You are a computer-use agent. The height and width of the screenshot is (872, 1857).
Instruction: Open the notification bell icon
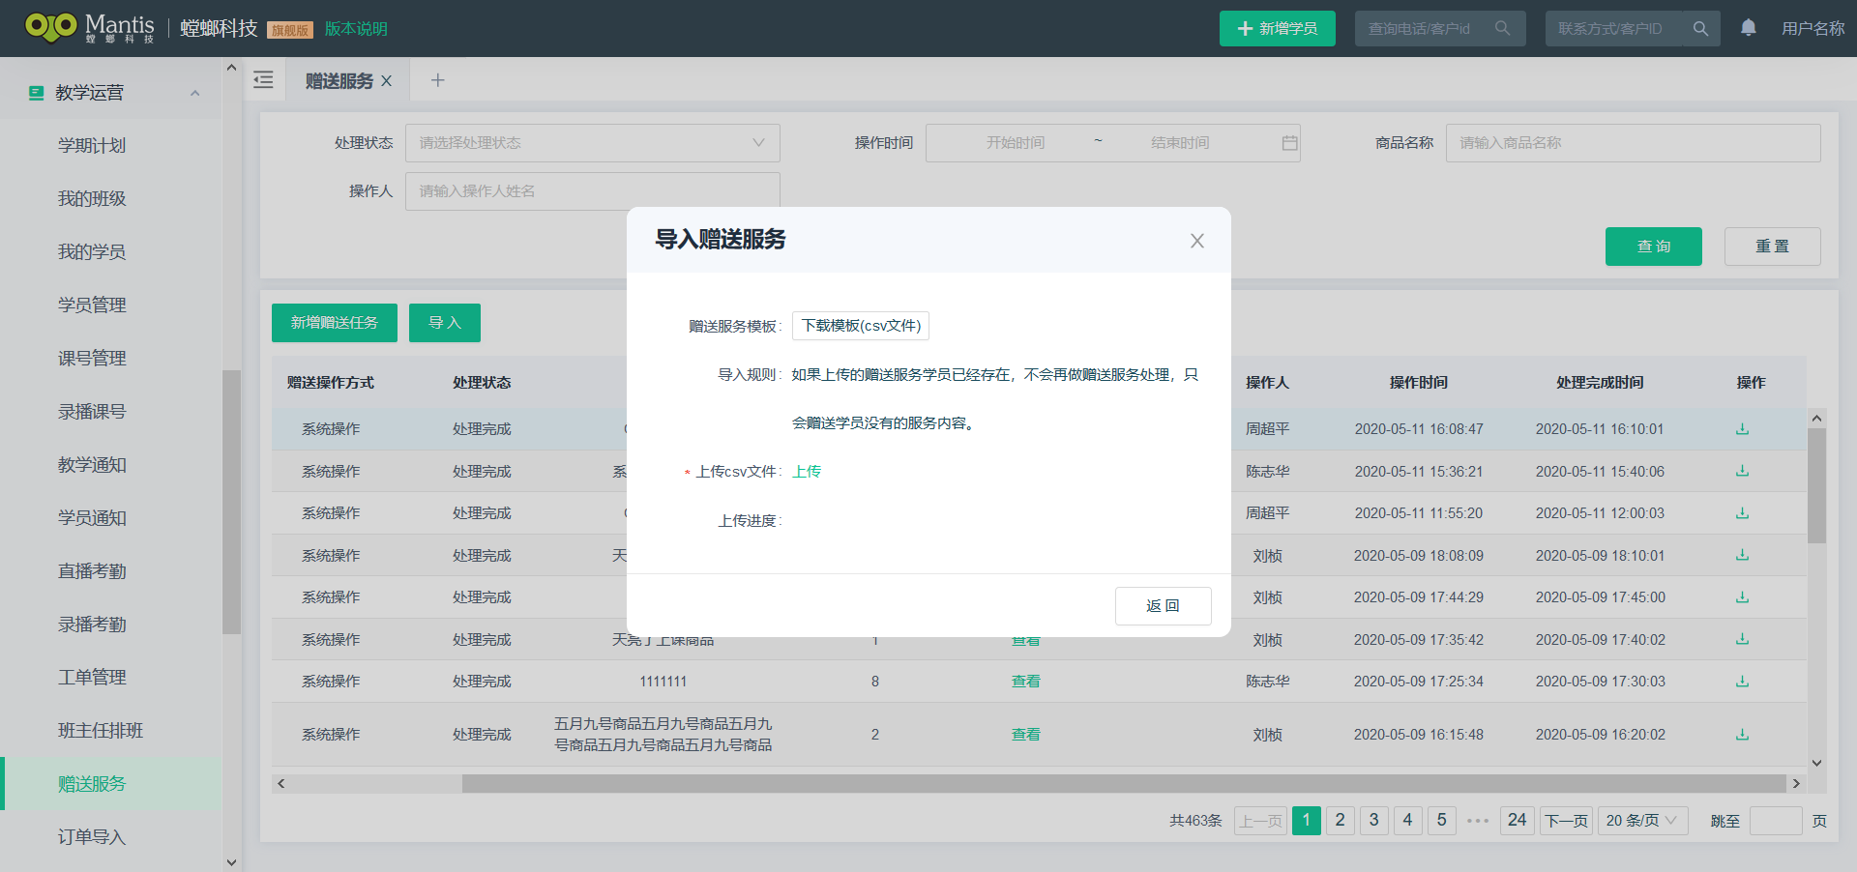[1749, 28]
